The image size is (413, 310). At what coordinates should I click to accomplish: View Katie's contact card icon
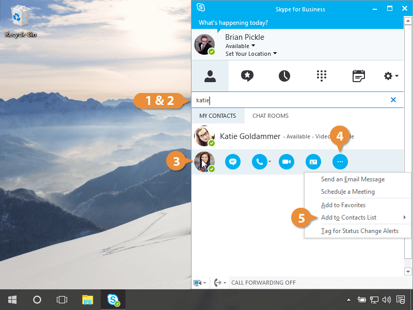pyautogui.click(x=313, y=162)
